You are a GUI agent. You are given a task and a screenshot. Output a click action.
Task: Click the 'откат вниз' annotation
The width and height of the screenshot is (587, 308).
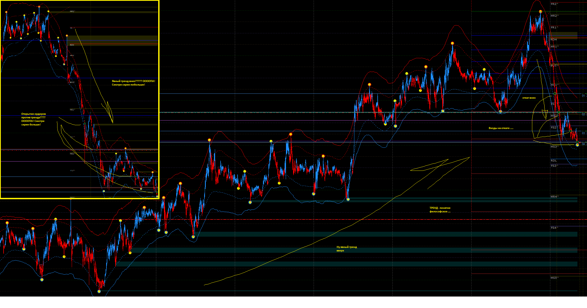point(529,98)
